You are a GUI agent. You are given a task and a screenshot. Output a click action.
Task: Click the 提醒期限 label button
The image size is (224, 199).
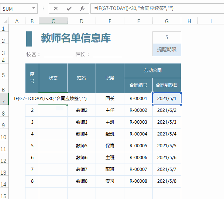[x=167, y=50]
